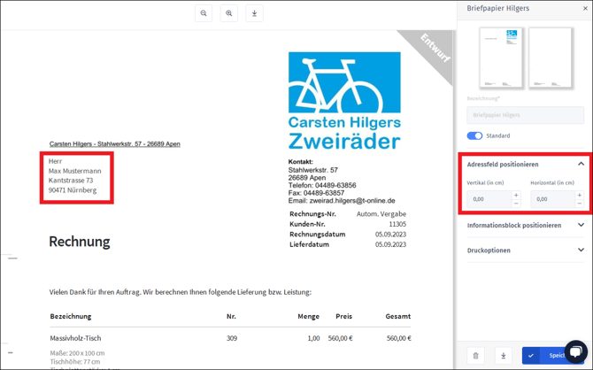Click the Vertikal (in cm) input field

click(489, 199)
